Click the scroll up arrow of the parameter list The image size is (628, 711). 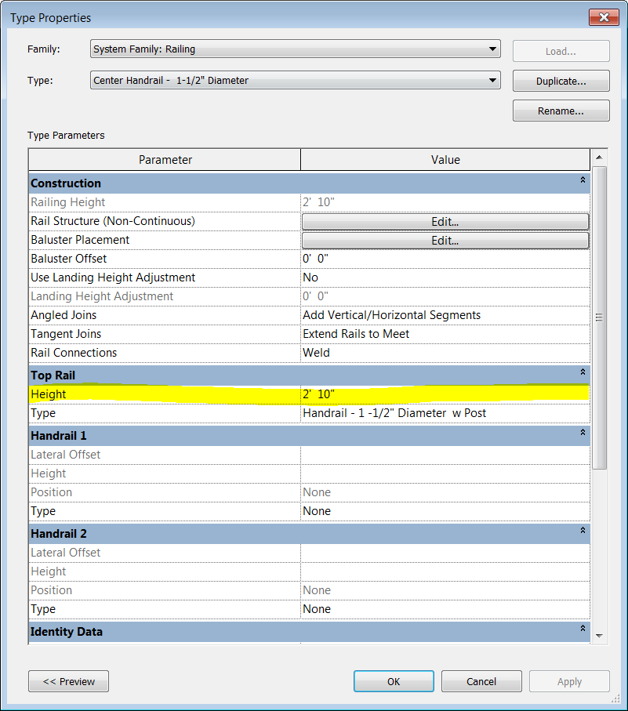tap(599, 158)
